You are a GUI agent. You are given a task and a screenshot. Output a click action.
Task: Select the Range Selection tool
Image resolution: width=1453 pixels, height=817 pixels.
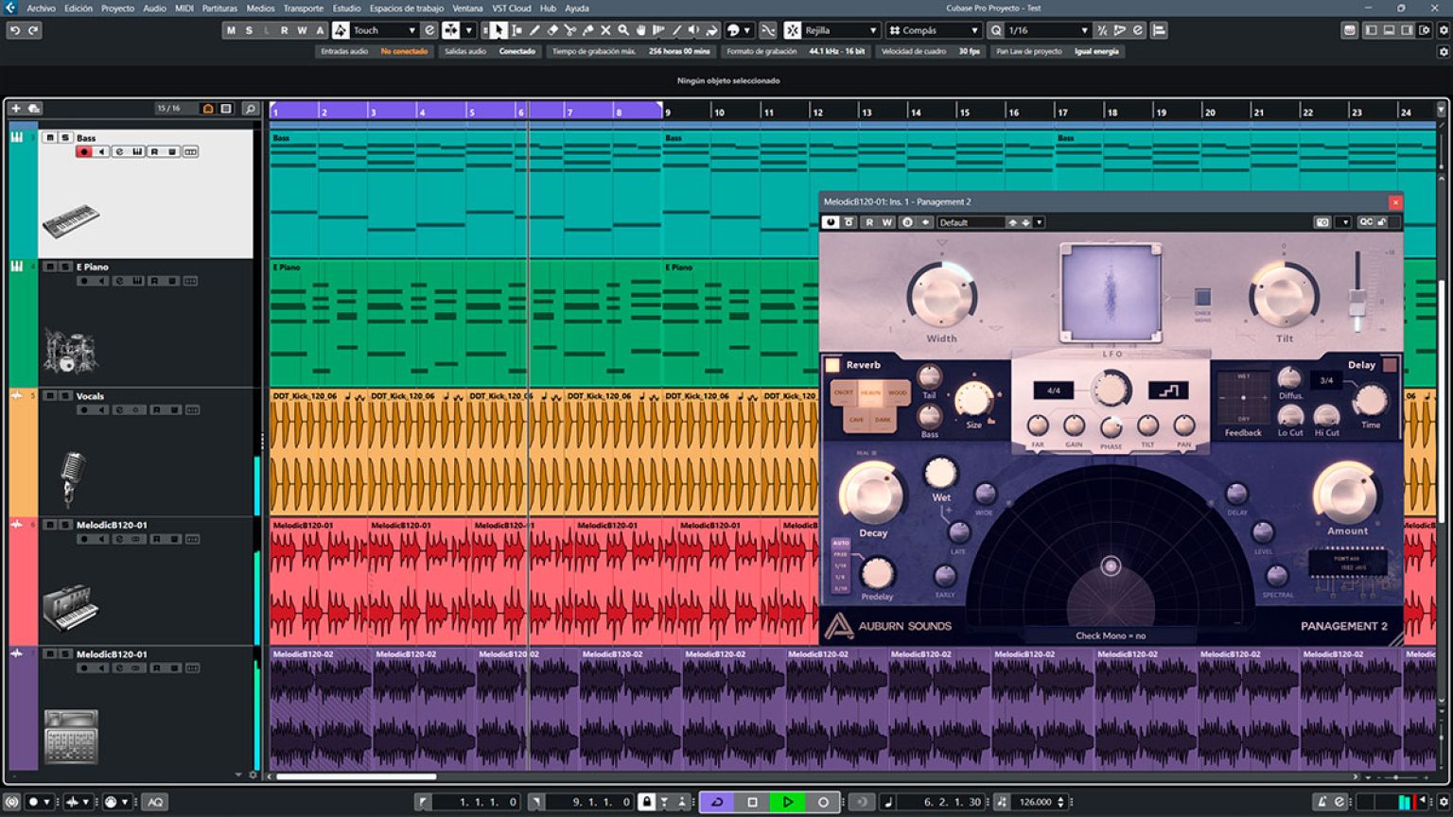click(x=516, y=30)
